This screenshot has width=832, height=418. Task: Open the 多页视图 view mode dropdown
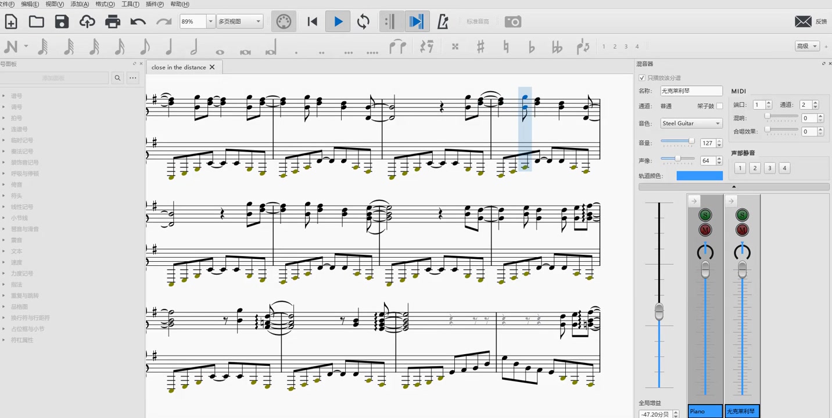click(239, 22)
